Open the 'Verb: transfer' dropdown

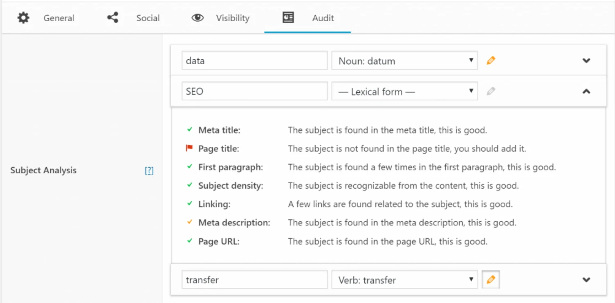[x=404, y=280]
